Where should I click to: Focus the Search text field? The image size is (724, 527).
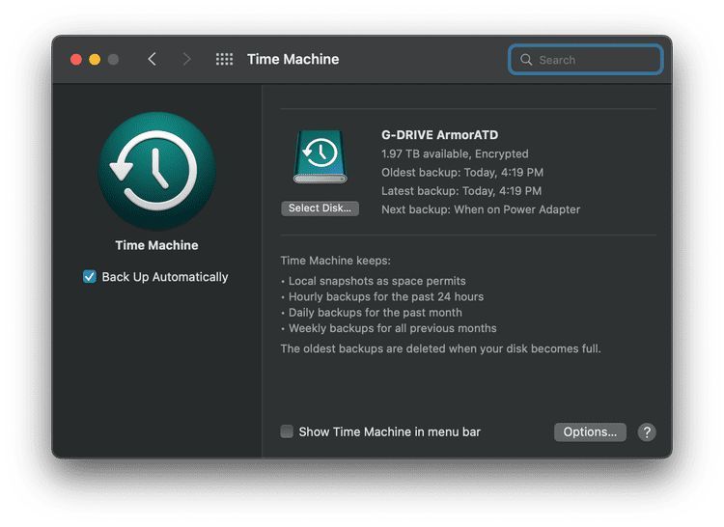(x=596, y=60)
